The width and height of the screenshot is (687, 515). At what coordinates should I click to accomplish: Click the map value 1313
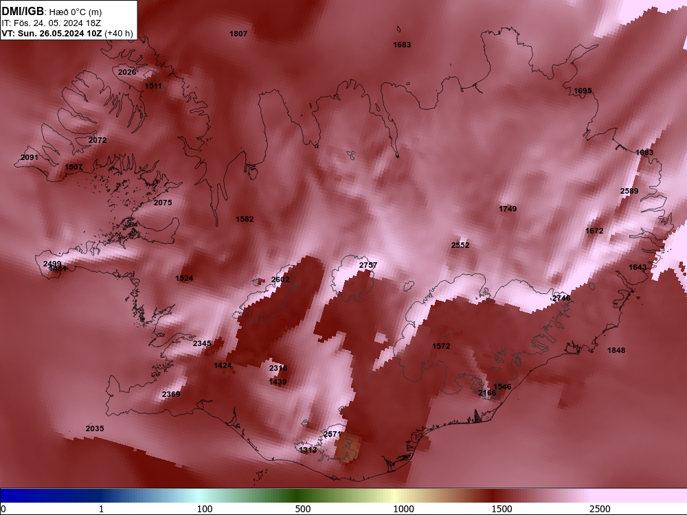(308, 450)
